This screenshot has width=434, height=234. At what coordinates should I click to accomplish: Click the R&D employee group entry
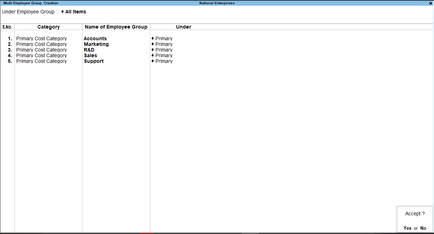point(89,49)
